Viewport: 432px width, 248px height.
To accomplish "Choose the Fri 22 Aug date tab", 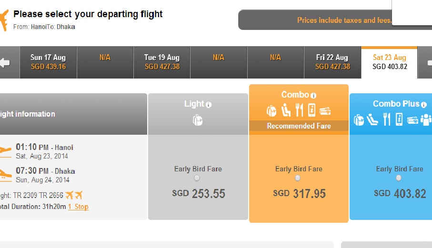I will coord(332,62).
